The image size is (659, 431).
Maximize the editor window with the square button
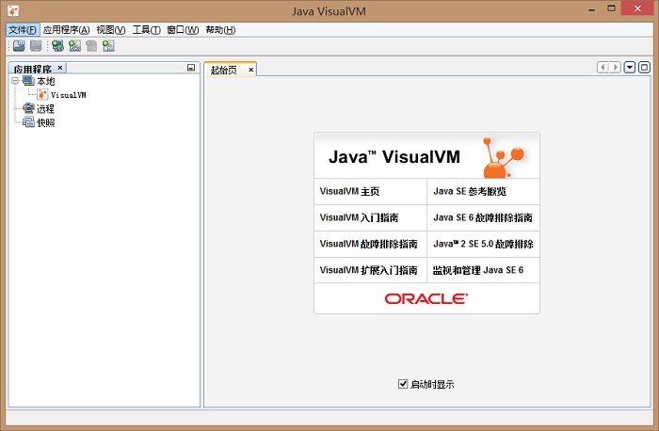click(644, 67)
